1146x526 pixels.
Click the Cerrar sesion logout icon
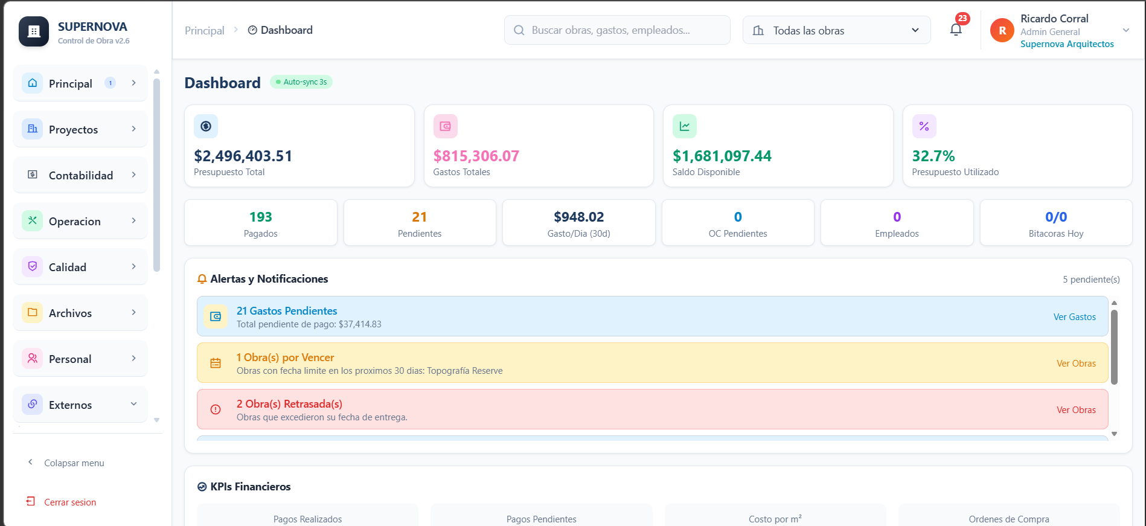tap(31, 501)
